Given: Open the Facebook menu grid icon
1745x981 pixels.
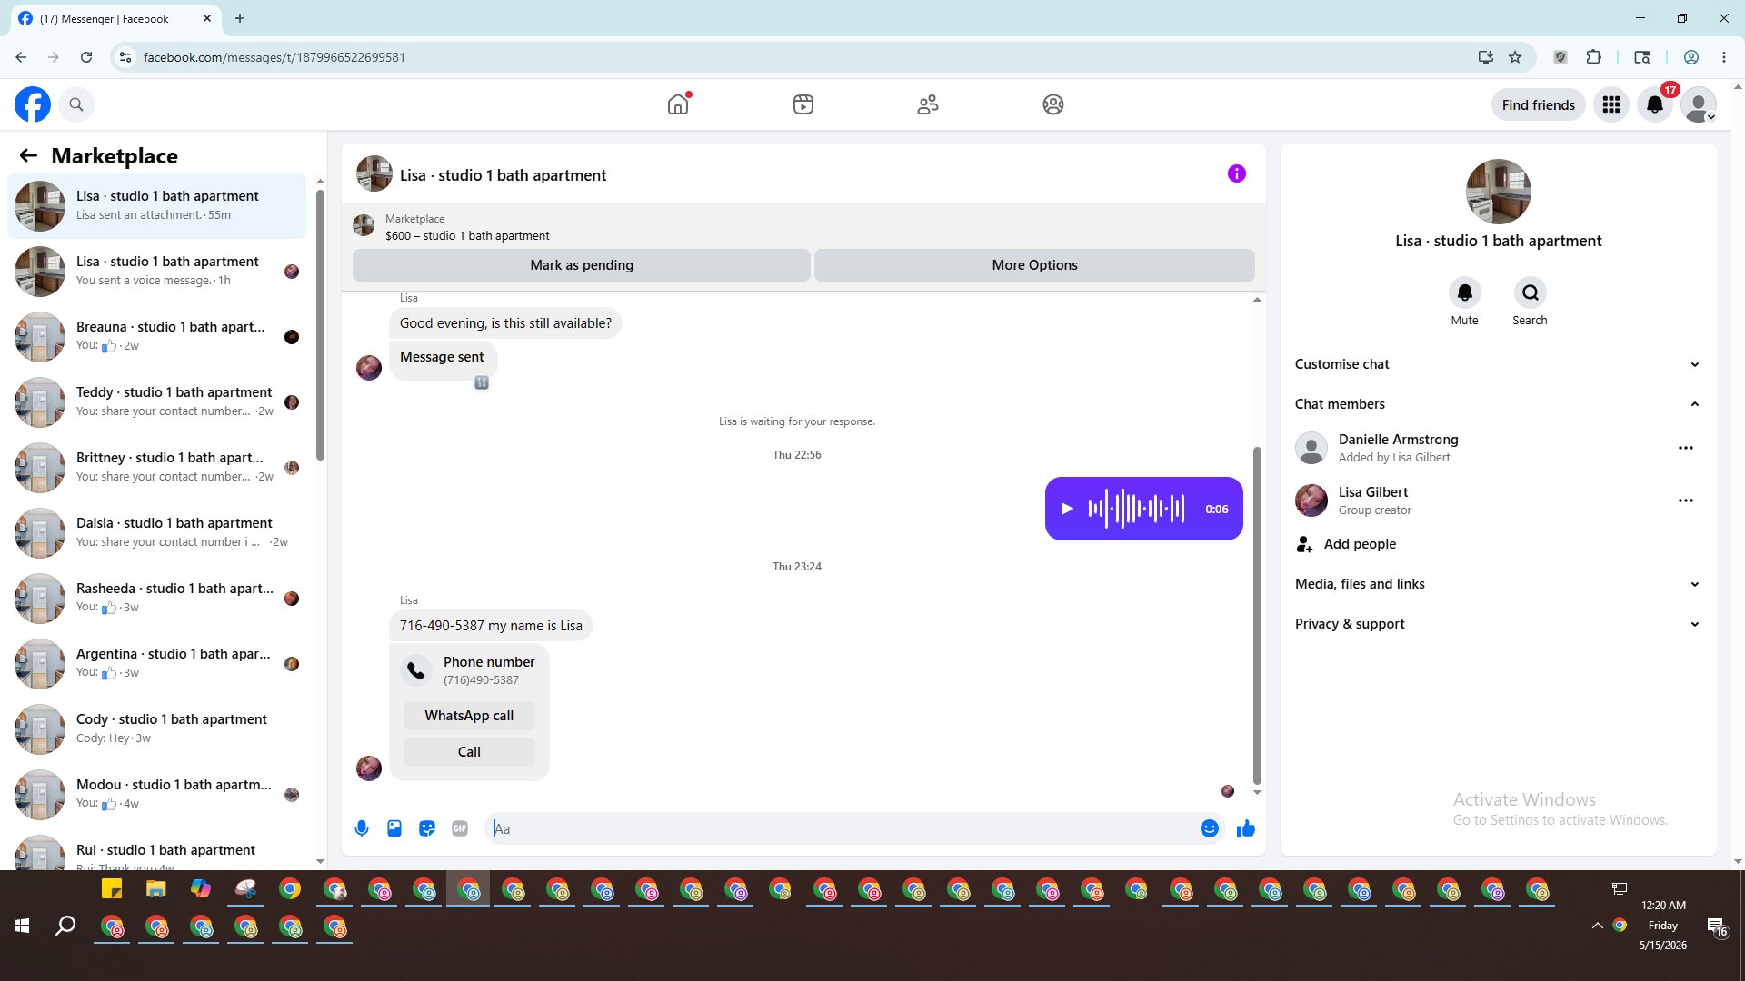Looking at the screenshot, I should (x=1611, y=105).
